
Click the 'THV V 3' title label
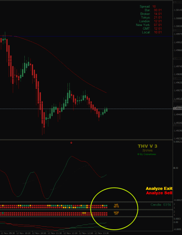[x=147, y=146]
